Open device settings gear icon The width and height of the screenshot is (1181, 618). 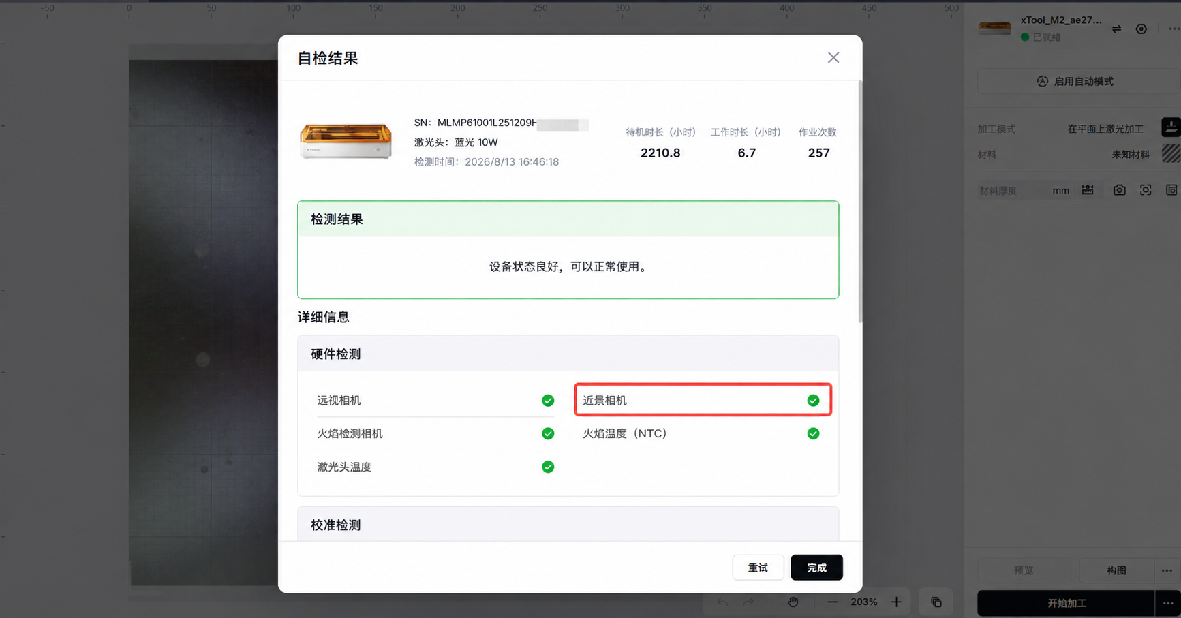[x=1141, y=29]
